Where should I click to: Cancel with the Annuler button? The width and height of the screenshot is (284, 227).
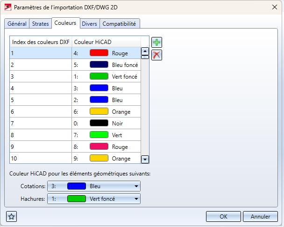(x=260, y=217)
